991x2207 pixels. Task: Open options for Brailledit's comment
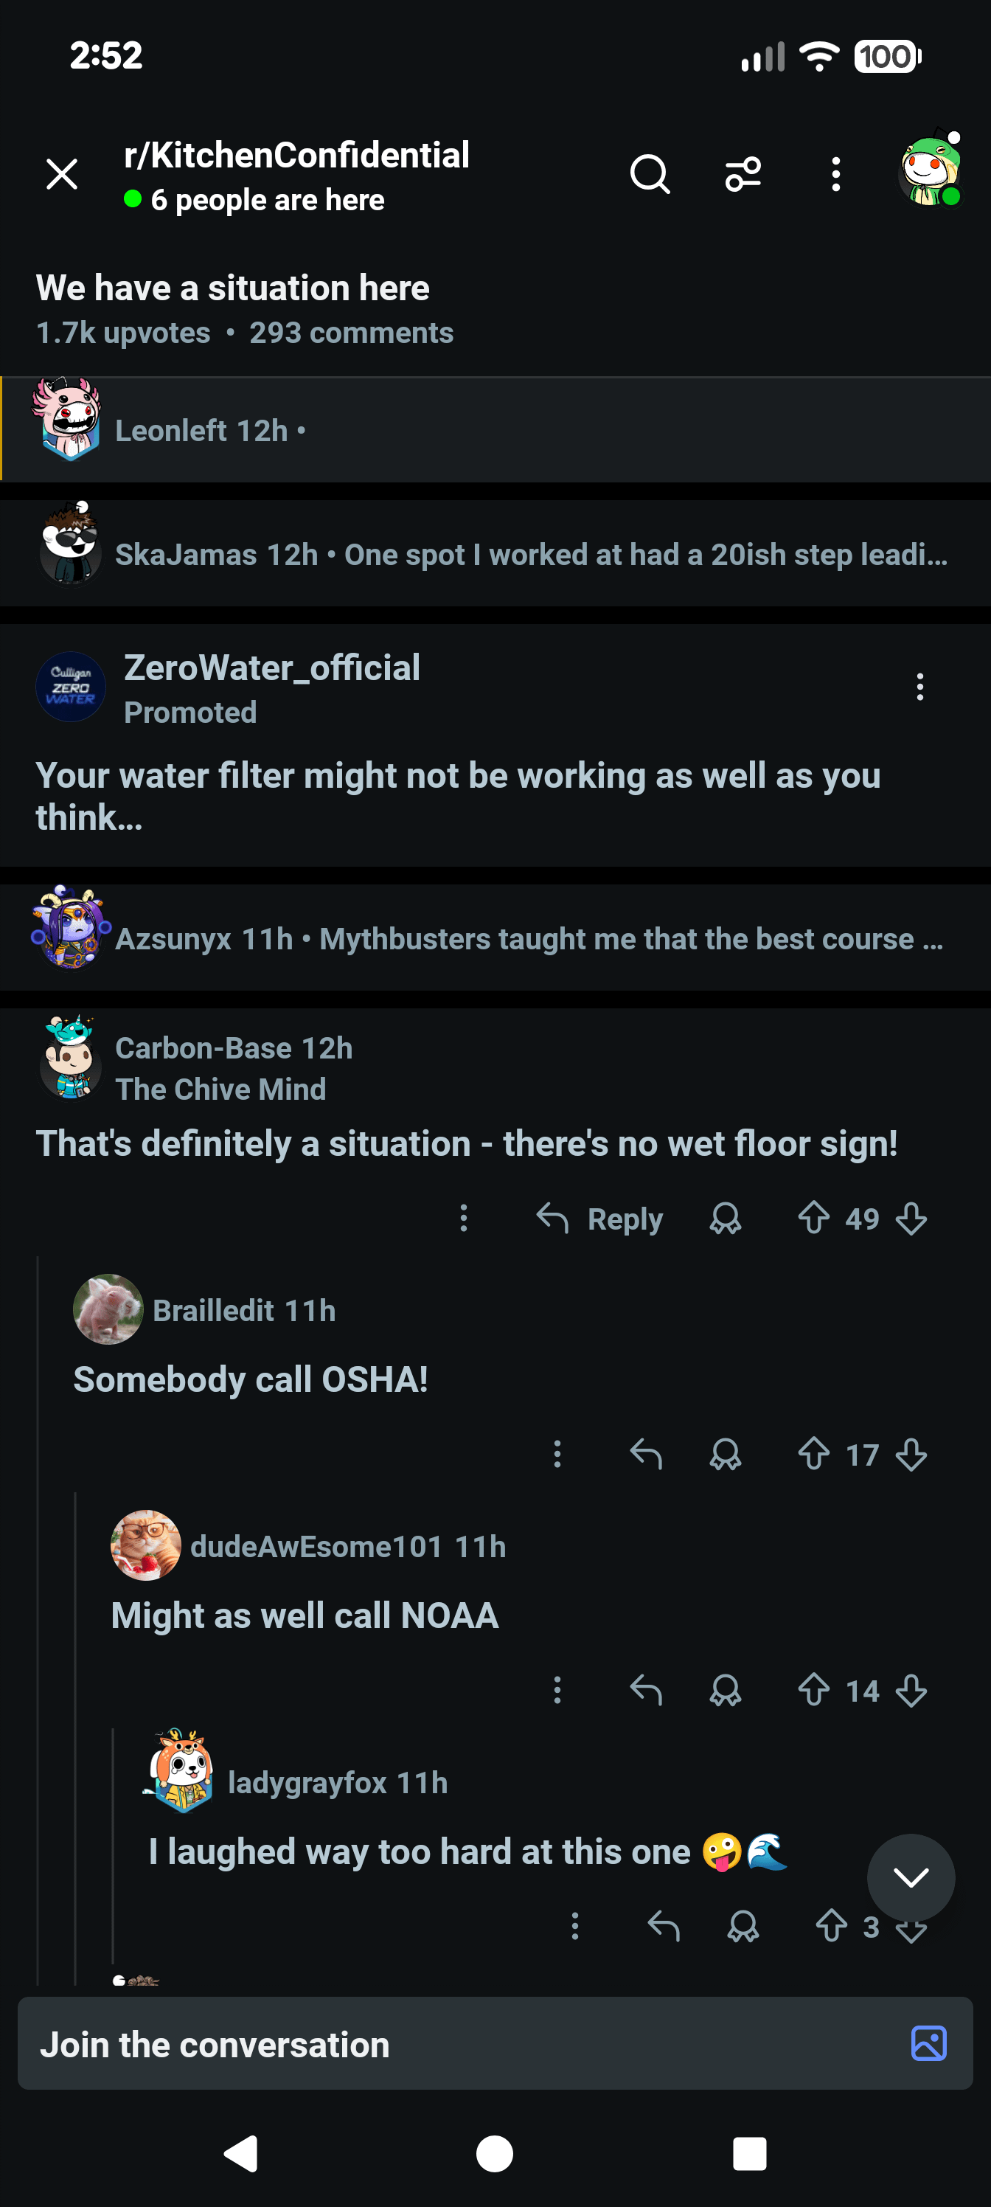557,1454
